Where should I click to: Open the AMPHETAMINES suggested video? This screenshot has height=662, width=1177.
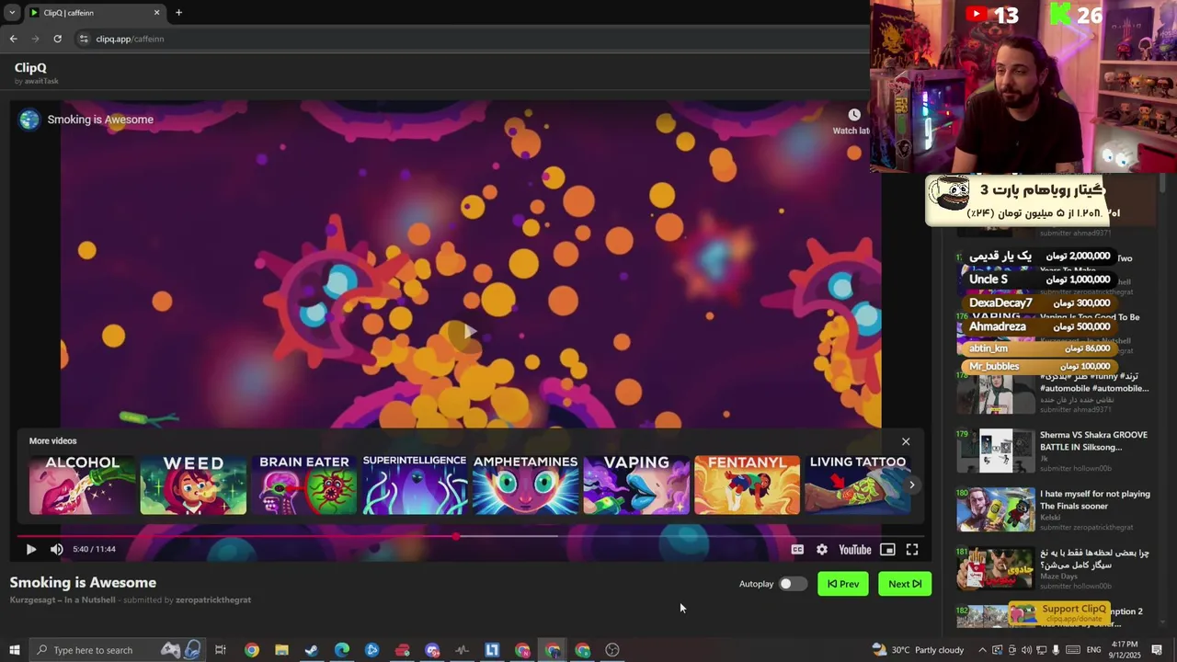click(525, 485)
